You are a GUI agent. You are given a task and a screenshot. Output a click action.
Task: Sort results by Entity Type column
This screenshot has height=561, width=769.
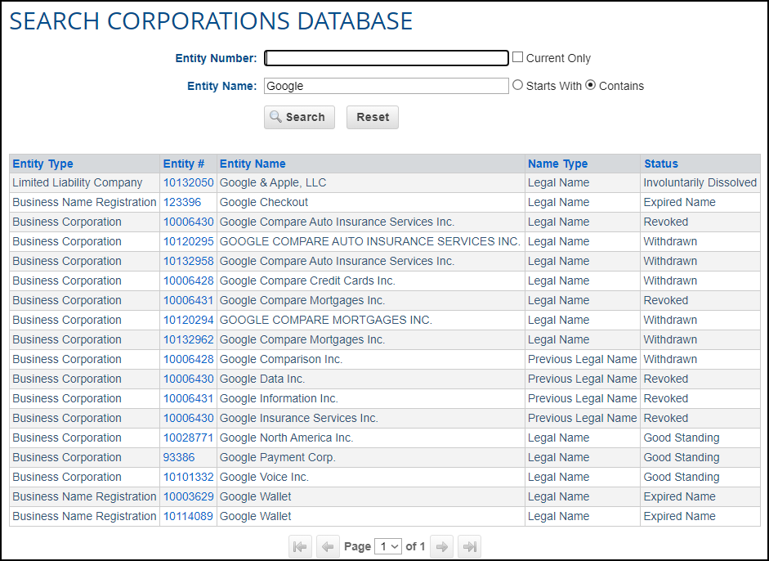tap(42, 164)
